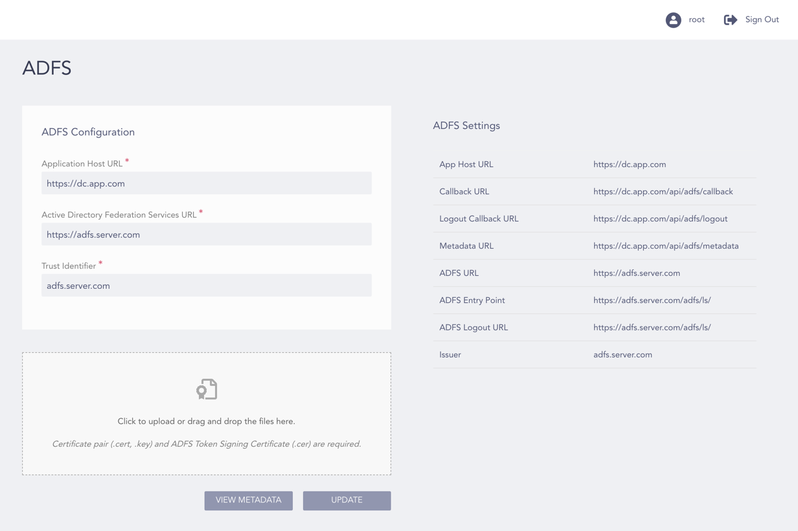Viewport: 798px width, 531px height.
Task: Click the Logout Callback URL value
Action: (660, 219)
